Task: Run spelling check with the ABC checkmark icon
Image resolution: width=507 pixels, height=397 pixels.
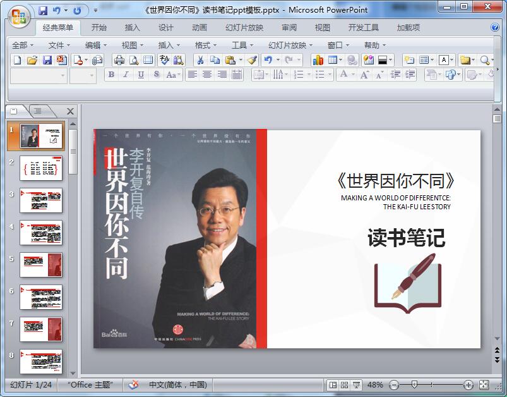Action: point(164,60)
